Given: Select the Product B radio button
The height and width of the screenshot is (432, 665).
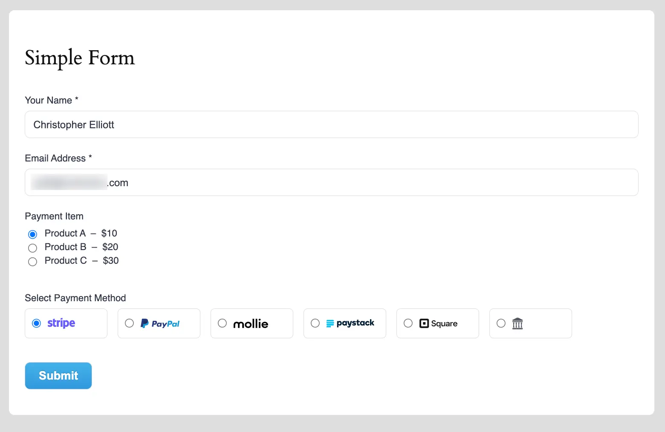Looking at the screenshot, I should point(33,248).
